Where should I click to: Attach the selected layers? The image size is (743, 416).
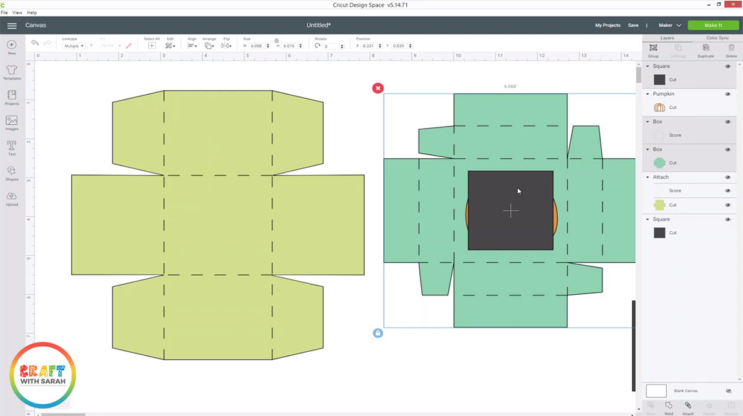pyautogui.click(x=688, y=407)
